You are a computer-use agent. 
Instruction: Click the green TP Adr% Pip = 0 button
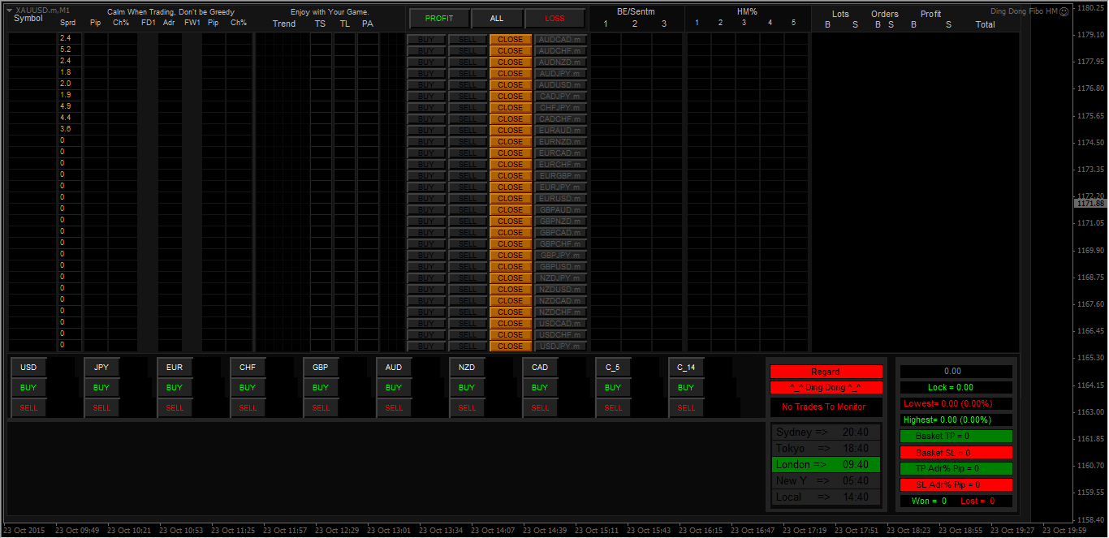tap(956, 468)
